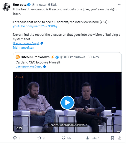Like the tweet with heart icon
The width and height of the screenshot is (128, 144).
(x=63, y=138)
